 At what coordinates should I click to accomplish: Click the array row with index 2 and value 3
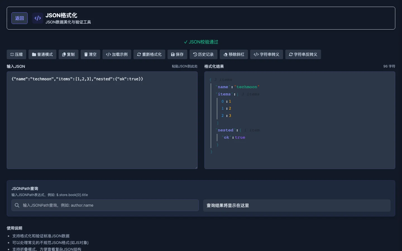[x=226, y=116]
